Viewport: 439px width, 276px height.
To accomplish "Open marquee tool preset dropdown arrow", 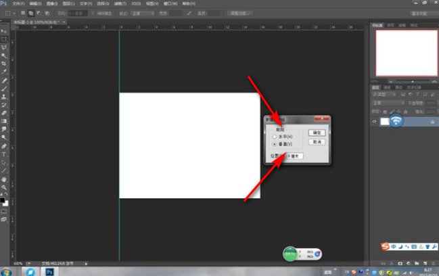I will (x=14, y=13).
